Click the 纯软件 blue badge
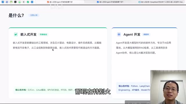Screen dimensions: 186x104 pyautogui.click(x=146, y=34)
